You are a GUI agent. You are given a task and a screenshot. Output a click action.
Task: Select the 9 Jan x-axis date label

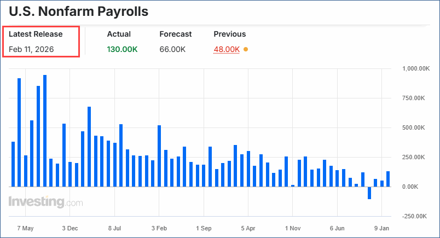[381, 227]
